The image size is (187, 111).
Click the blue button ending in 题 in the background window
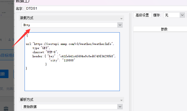click(4, 74)
